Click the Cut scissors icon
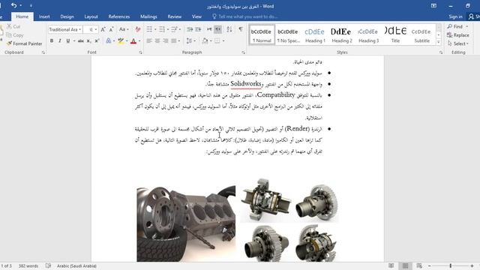 [9, 27]
